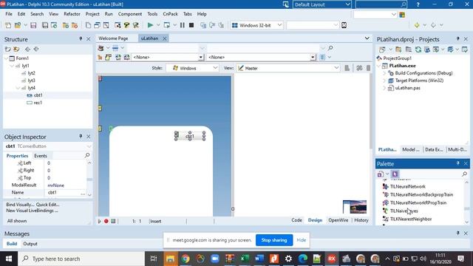The image size is (473, 266).
Task: Click the Save All toolbar icon
Action: (45, 25)
